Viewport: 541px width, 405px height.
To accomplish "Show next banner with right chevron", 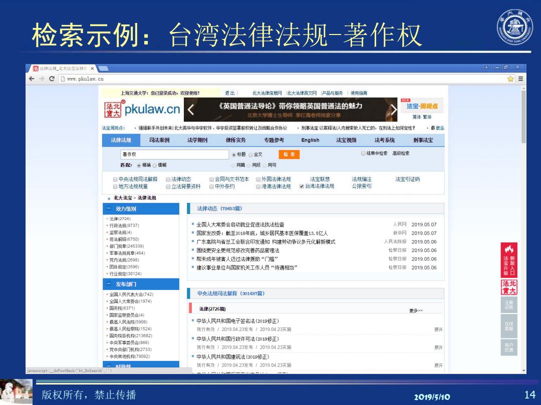I will (x=394, y=110).
